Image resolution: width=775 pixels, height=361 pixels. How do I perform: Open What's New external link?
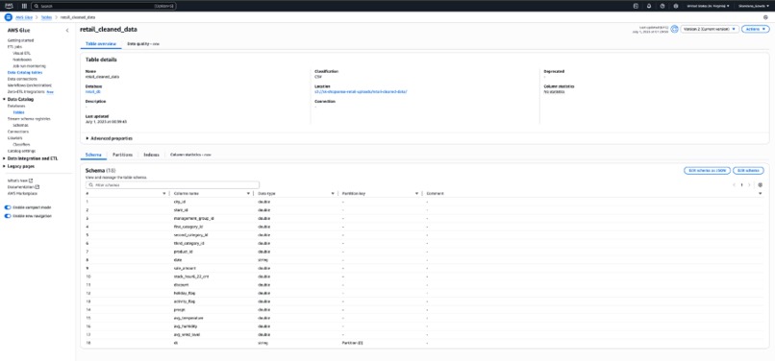click(x=20, y=180)
